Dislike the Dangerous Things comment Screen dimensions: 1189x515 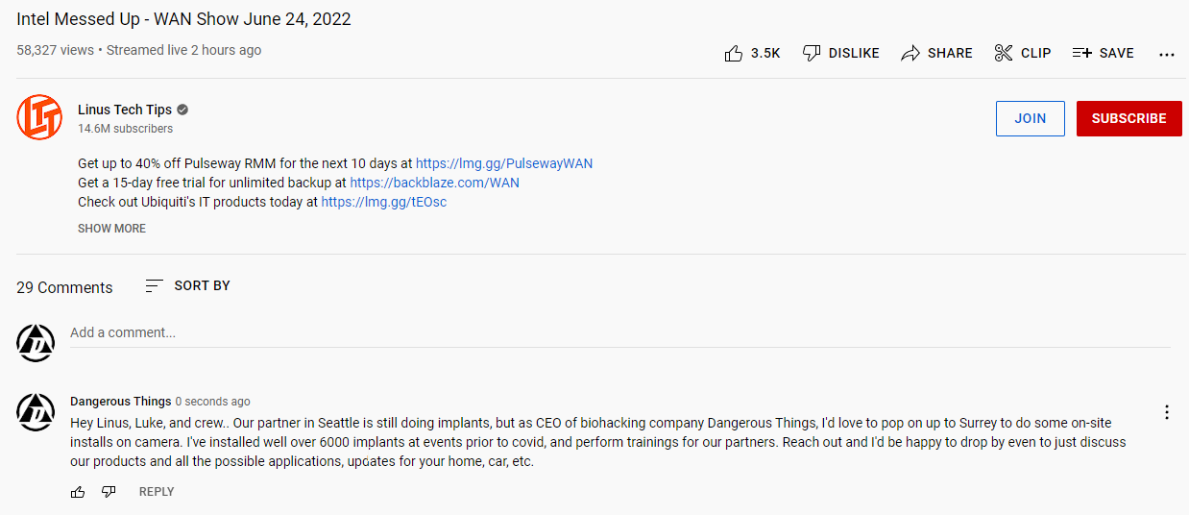(109, 492)
